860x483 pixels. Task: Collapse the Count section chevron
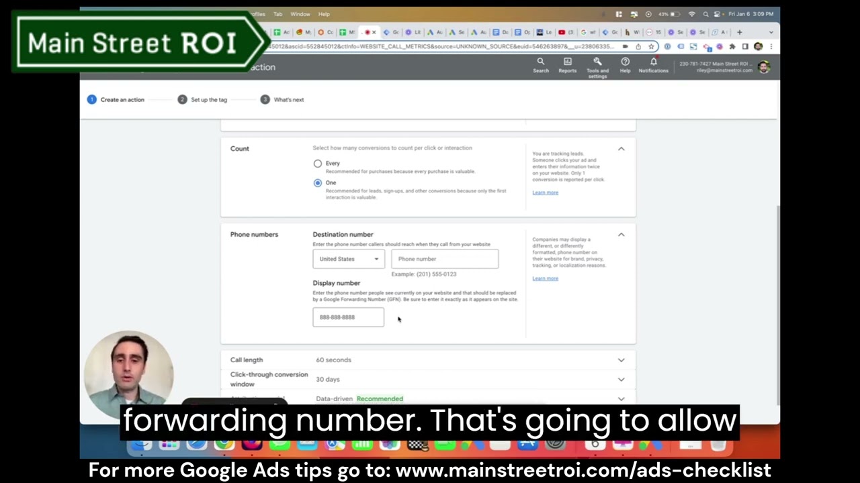tap(621, 149)
